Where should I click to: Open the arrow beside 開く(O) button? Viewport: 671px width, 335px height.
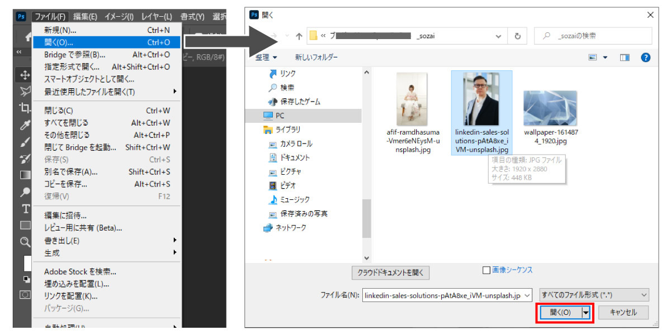(x=586, y=313)
